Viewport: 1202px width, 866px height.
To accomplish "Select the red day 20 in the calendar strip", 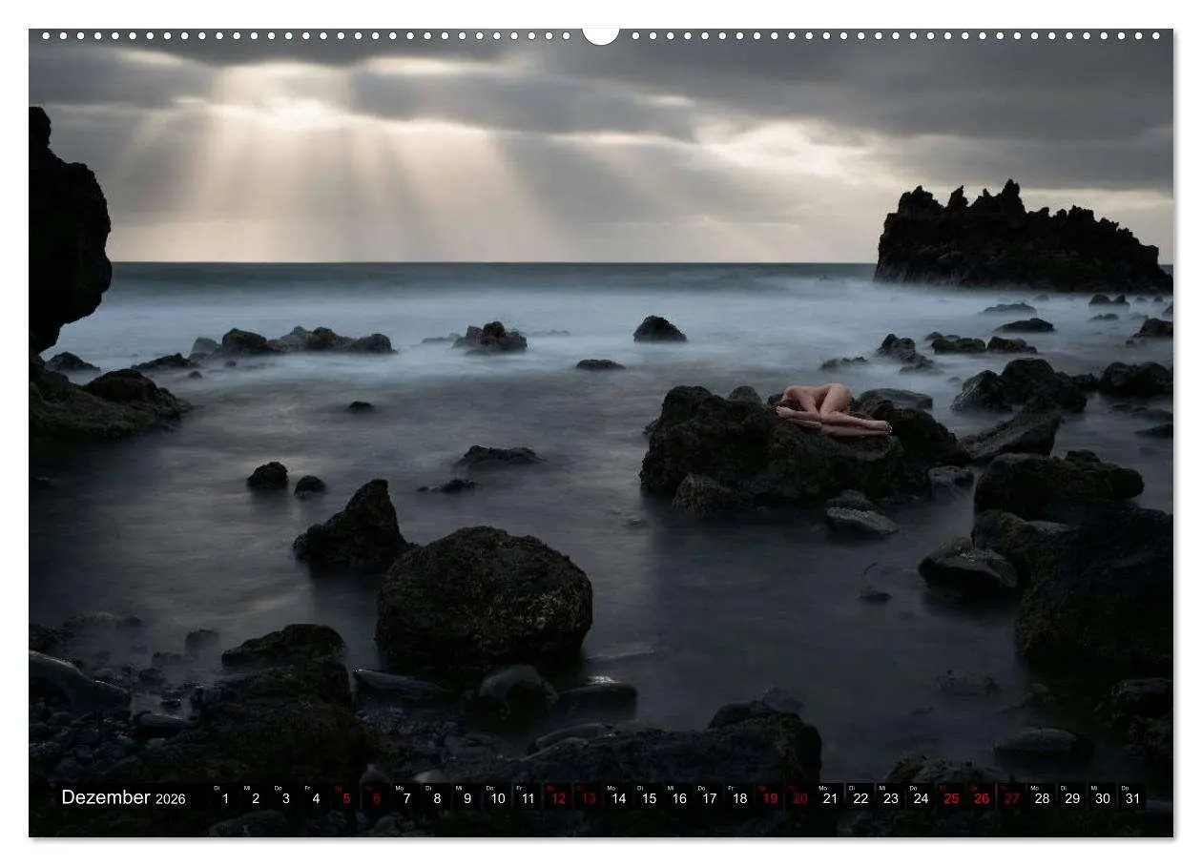I will tap(800, 797).
